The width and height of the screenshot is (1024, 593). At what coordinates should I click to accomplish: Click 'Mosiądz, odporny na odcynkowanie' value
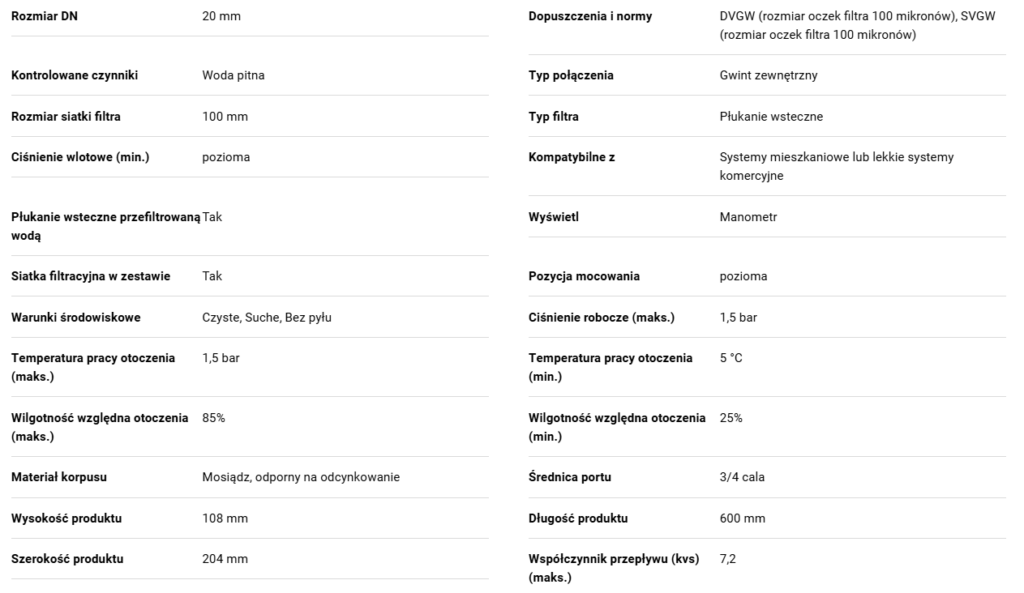coord(301,477)
